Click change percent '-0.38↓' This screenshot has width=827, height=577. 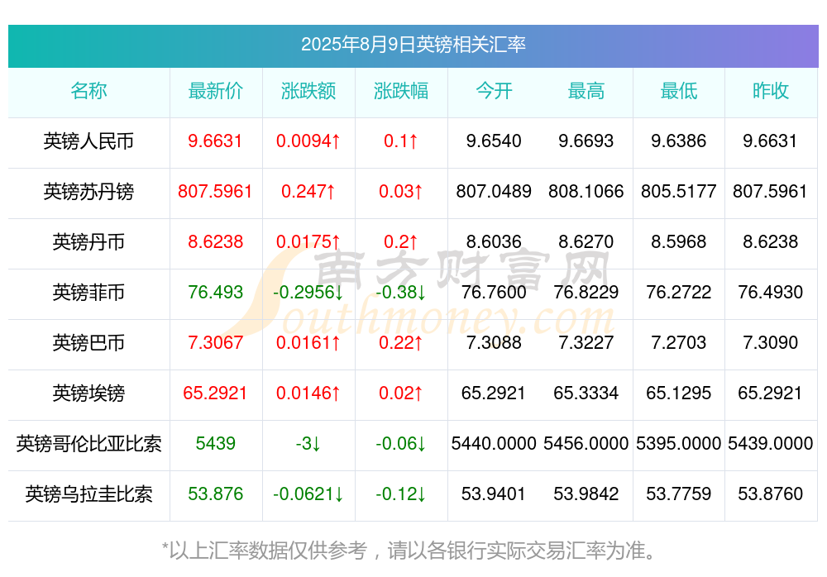401,292
